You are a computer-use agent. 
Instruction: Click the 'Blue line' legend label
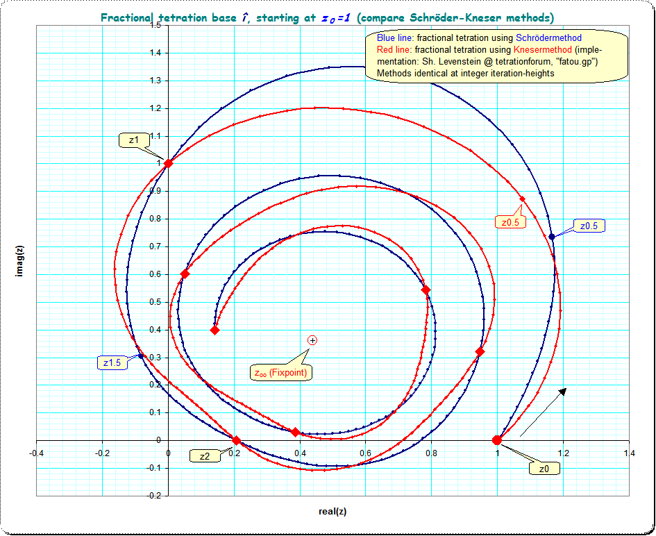(394, 37)
